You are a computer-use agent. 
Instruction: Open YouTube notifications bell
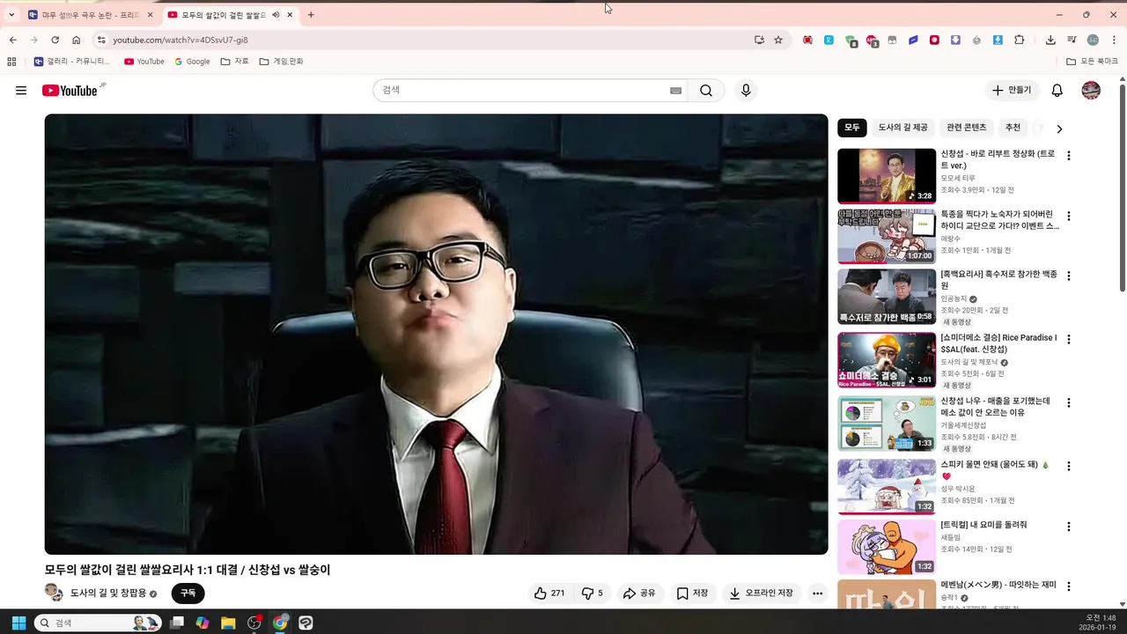[1057, 91]
